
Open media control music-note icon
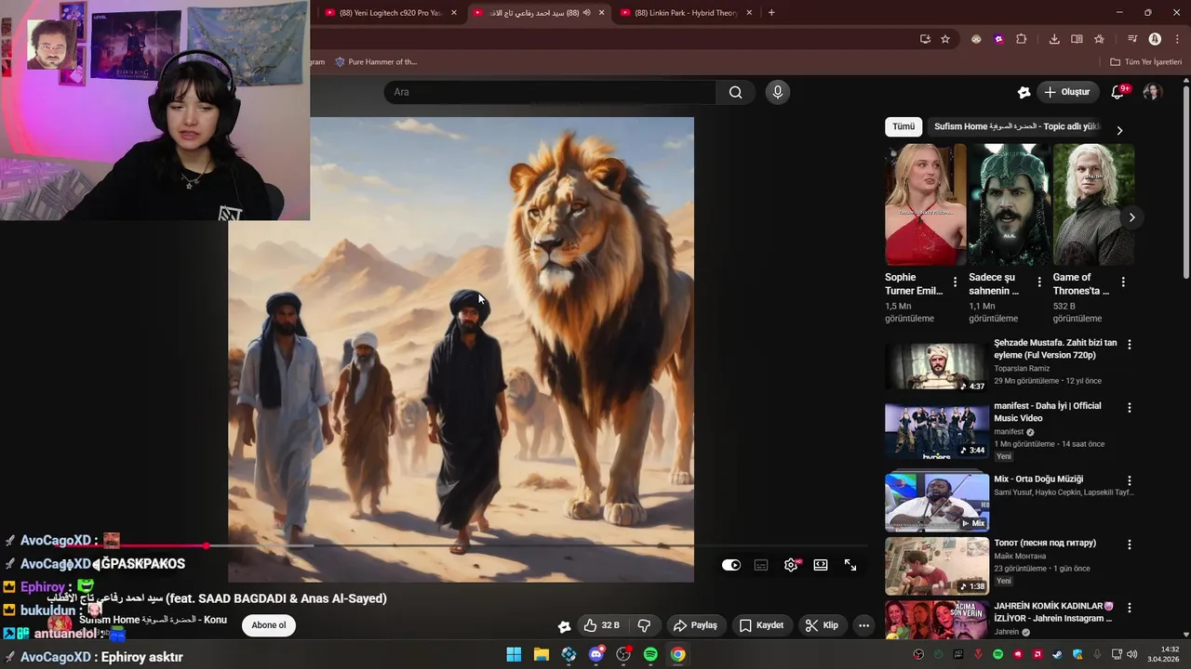point(1132,39)
